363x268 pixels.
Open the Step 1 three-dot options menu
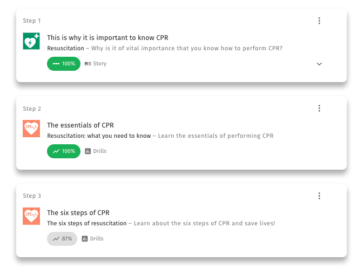[319, 21]
